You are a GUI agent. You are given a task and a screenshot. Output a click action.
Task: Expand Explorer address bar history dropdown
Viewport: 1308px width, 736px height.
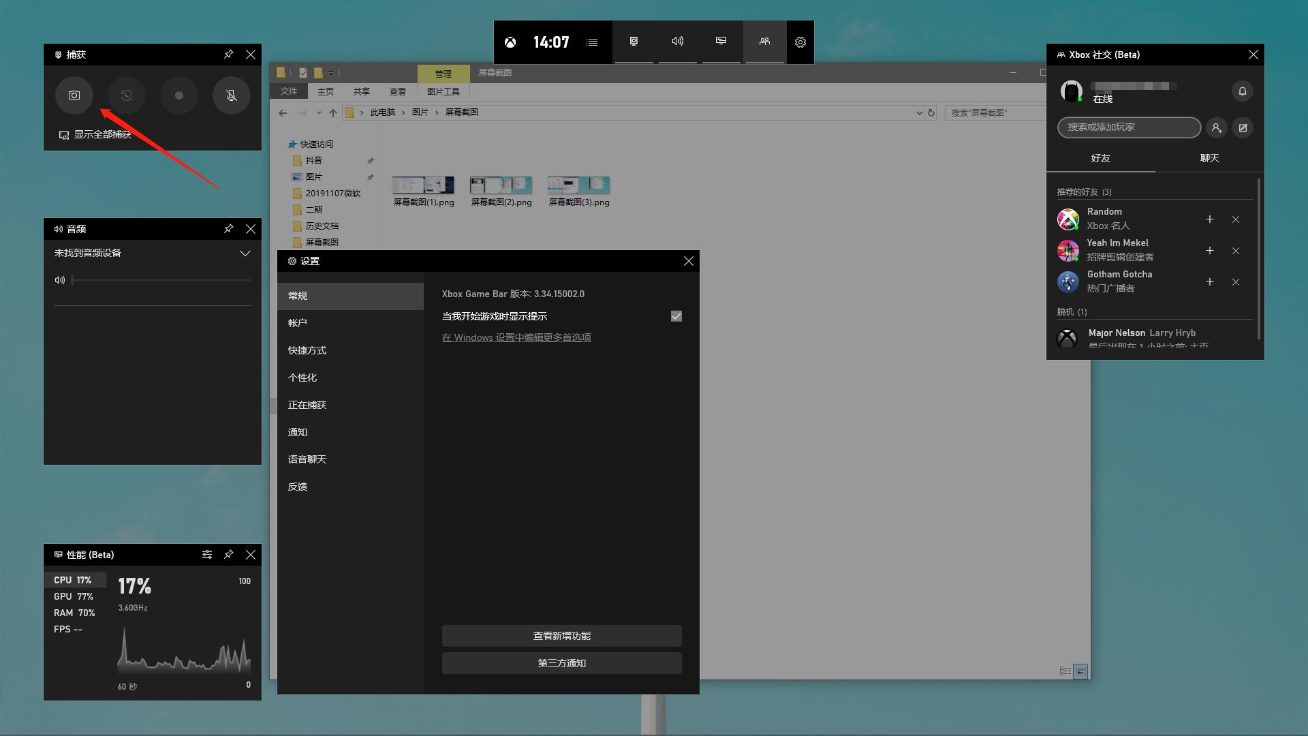click(919, 113)
